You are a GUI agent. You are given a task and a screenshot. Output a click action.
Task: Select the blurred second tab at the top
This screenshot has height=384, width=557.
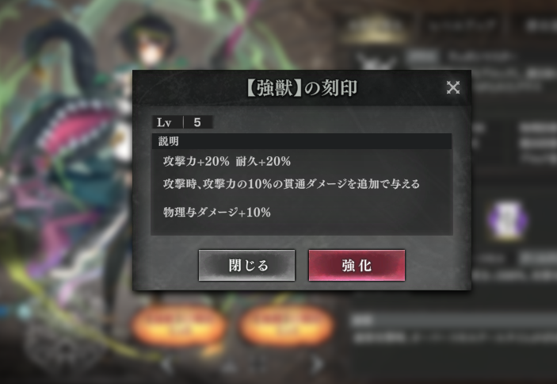462,26
